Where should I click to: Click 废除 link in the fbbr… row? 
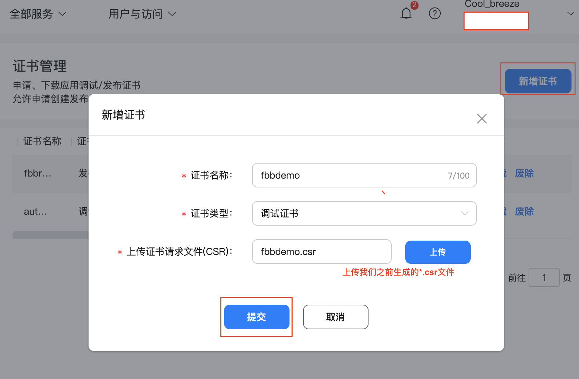(524, 173)
